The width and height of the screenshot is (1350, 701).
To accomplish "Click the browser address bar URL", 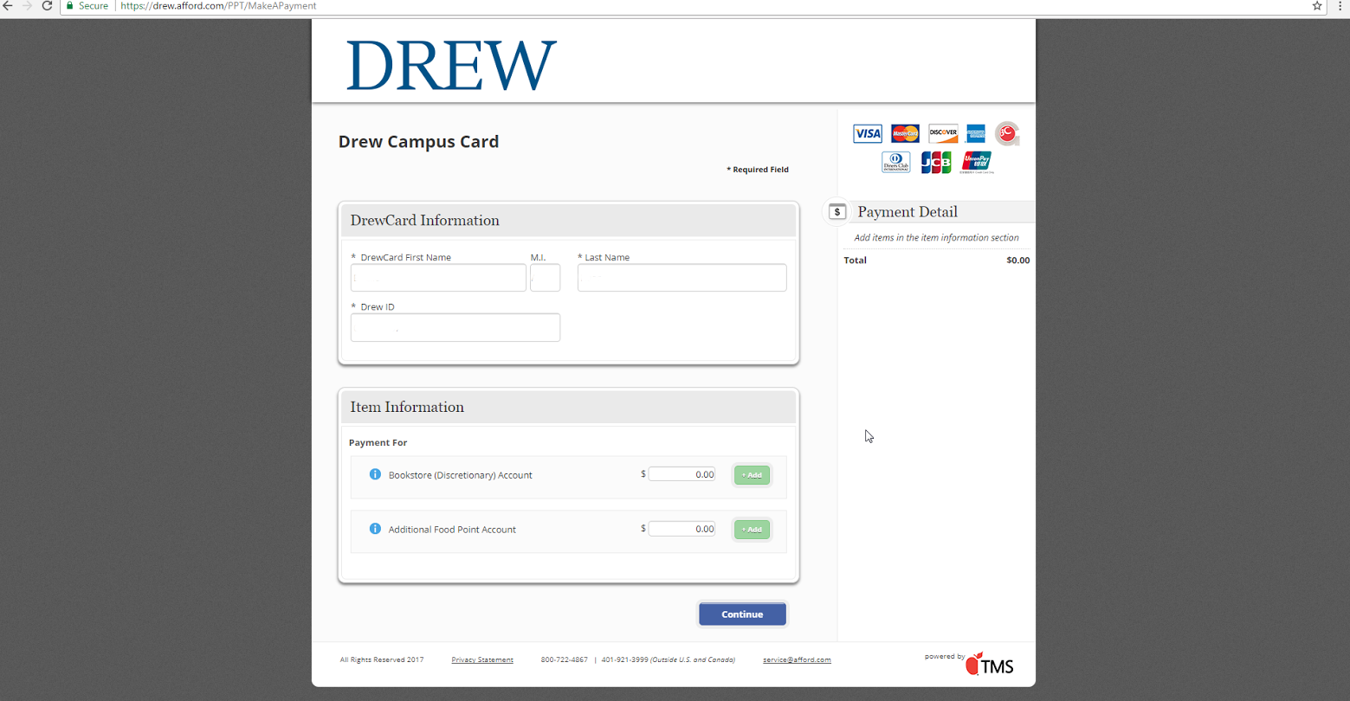I will tap(218, 6).
